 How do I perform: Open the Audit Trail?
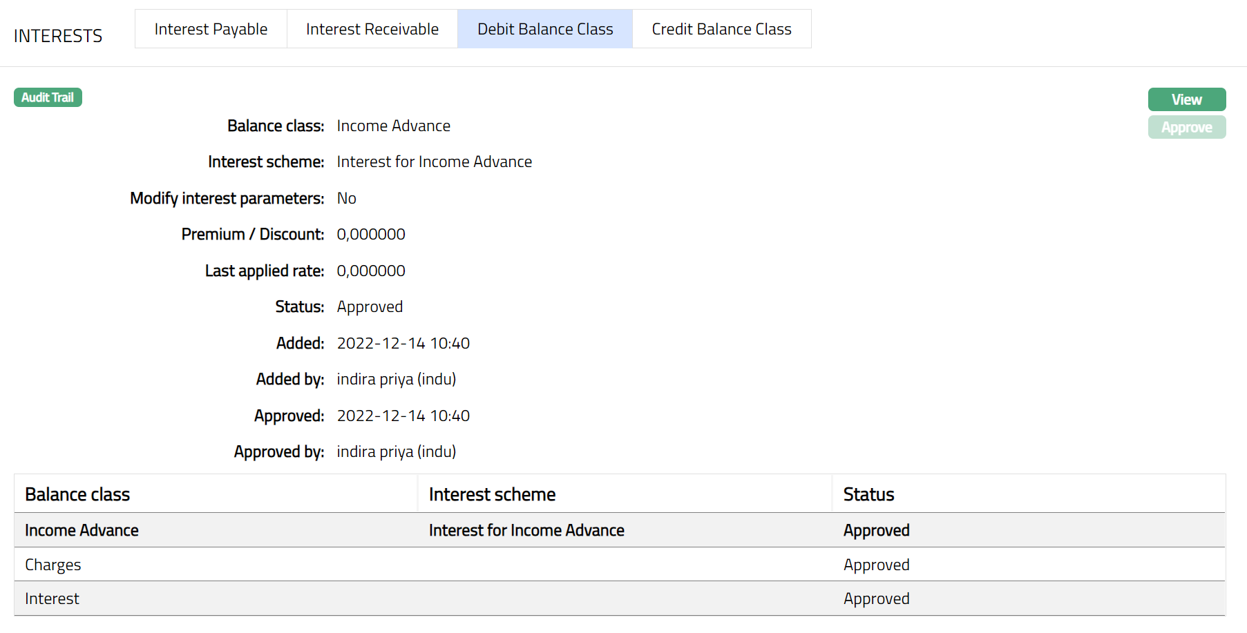tap(48, 97)
